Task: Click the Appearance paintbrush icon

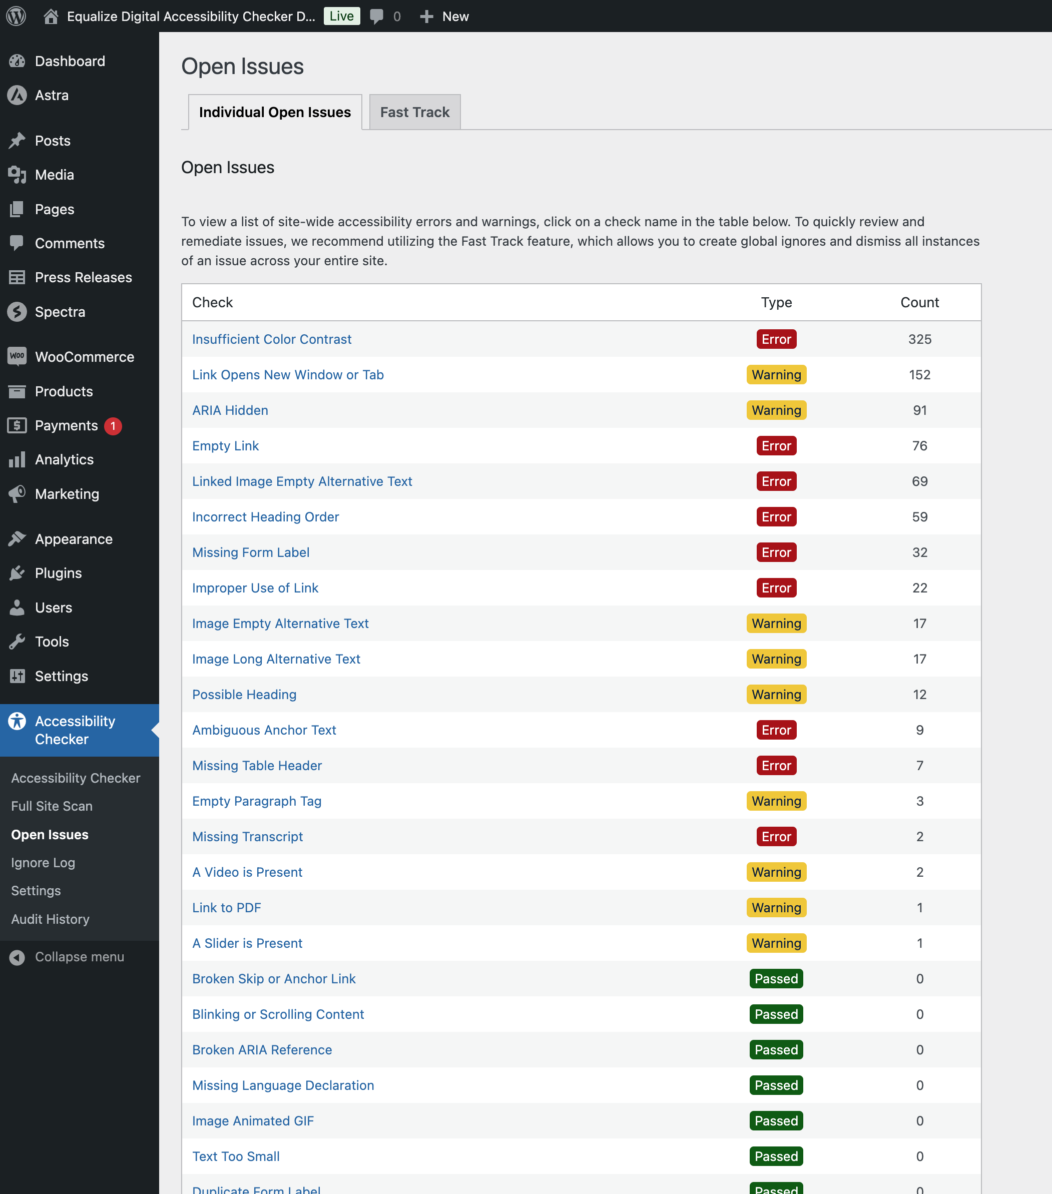Action: (18, 538)
